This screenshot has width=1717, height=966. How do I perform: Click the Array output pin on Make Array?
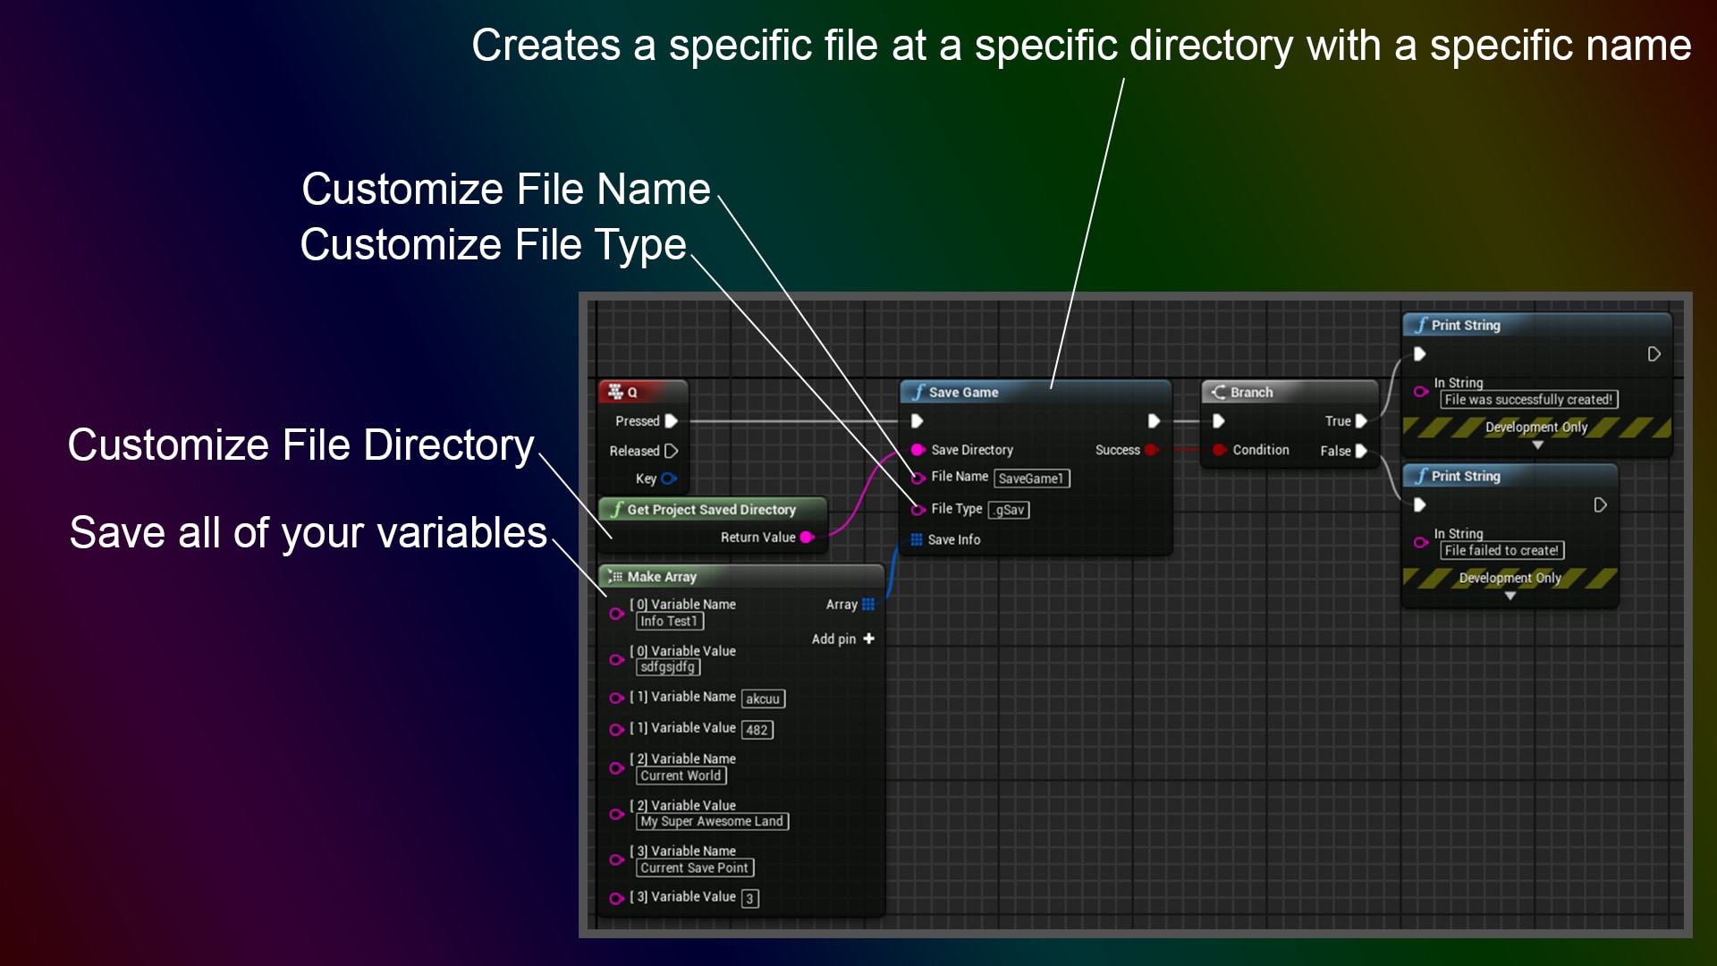pyautogui.click(x=867, y=605)
